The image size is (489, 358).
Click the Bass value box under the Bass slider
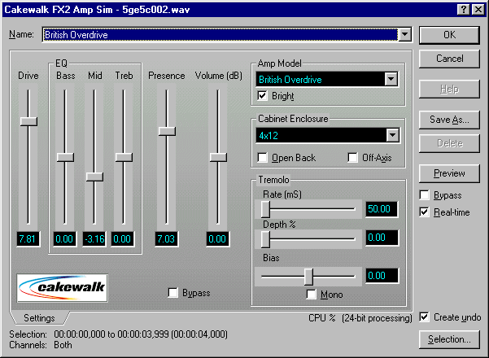pyautogui.click(x=64, y=239)
